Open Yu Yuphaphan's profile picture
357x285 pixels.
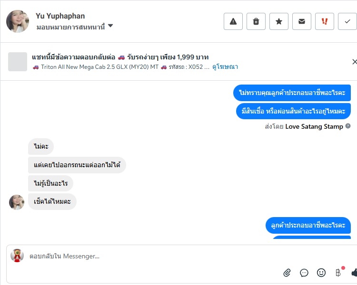click(x=18, y=21)
